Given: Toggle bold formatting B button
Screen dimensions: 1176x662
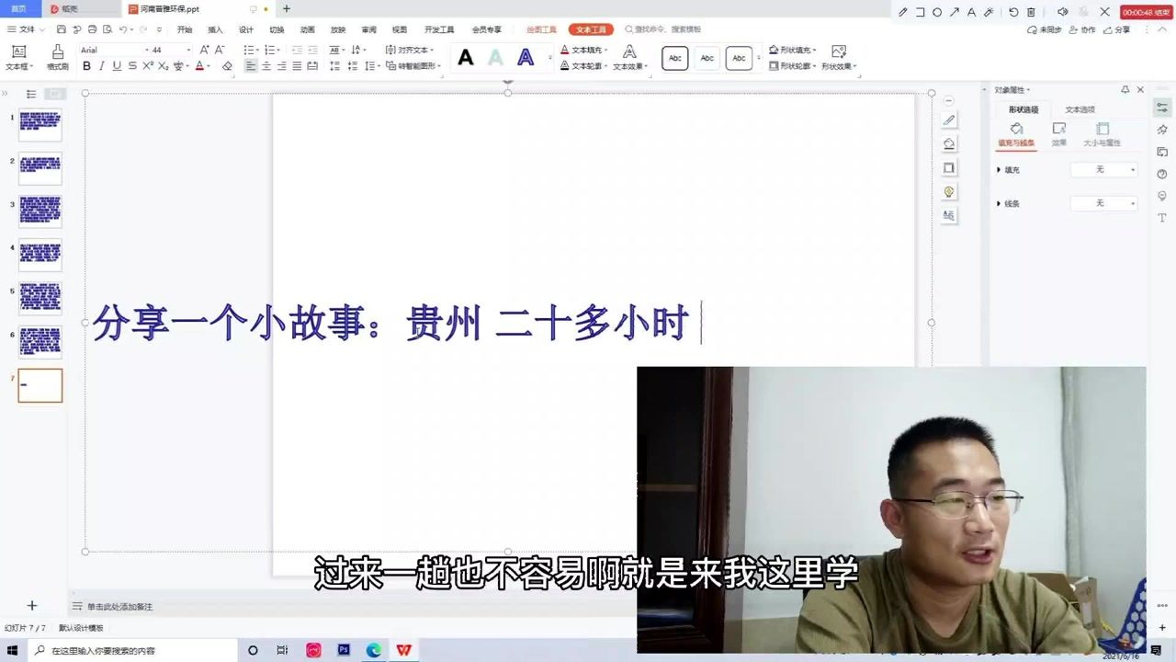Looking at the screenshot, I should (86, 66).
